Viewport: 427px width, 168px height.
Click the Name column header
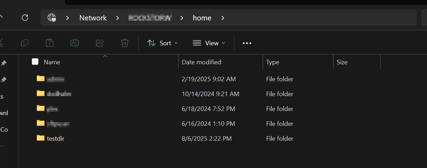[52, 62]
